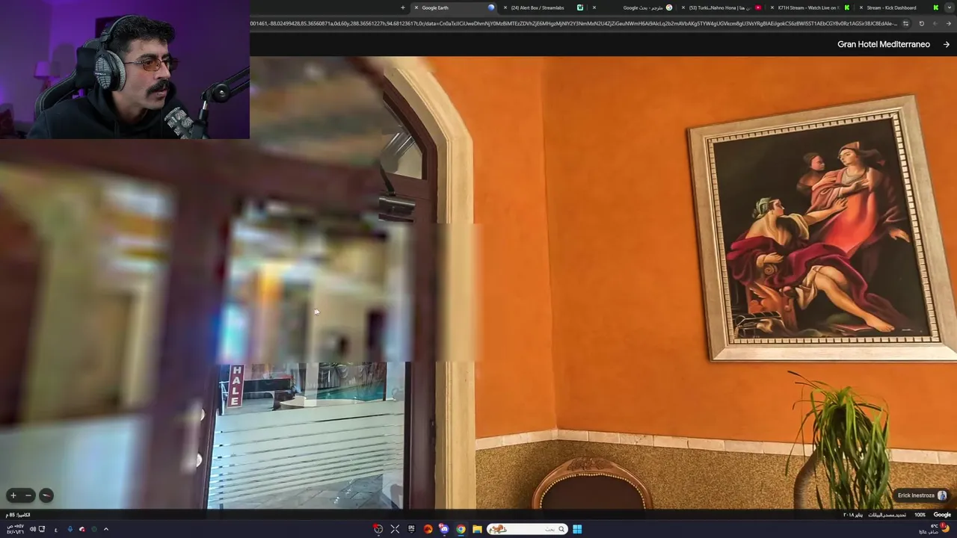The width and height of the screenshot is (957, 538).
Task: Click the 100% zoom level indicator
Action: point(920,515)
